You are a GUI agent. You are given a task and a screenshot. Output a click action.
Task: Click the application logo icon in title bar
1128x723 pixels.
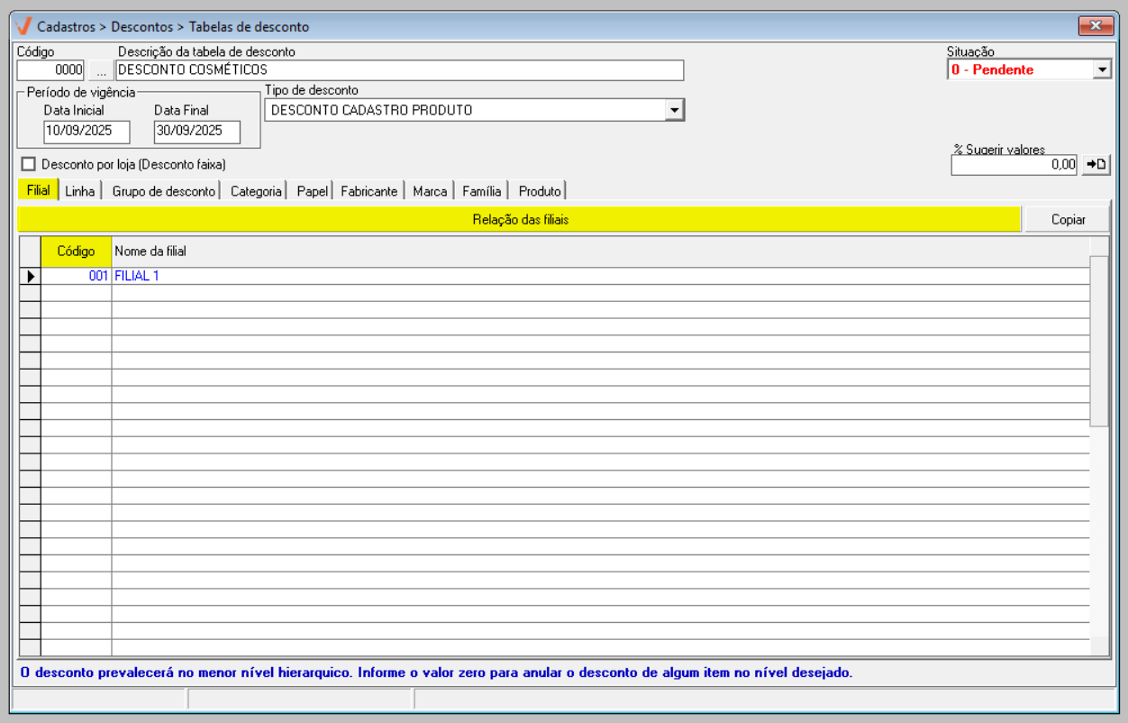click(23, 26)
